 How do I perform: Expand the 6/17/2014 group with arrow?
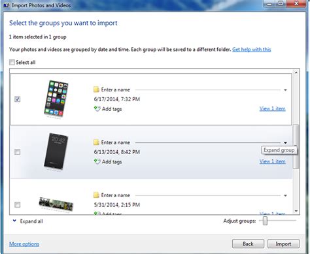pyautogui.click(x=285, y=90)
